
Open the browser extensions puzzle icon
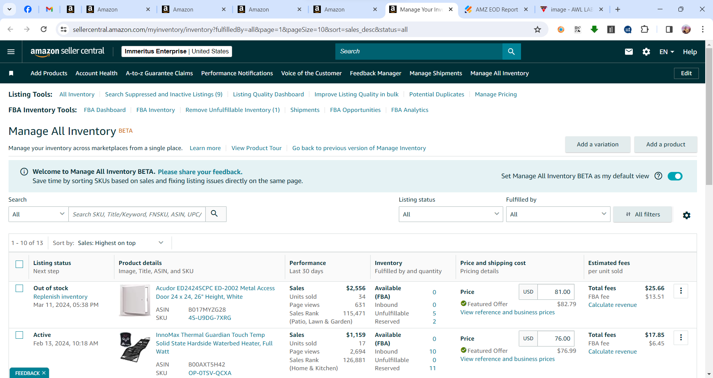[645, 29]
